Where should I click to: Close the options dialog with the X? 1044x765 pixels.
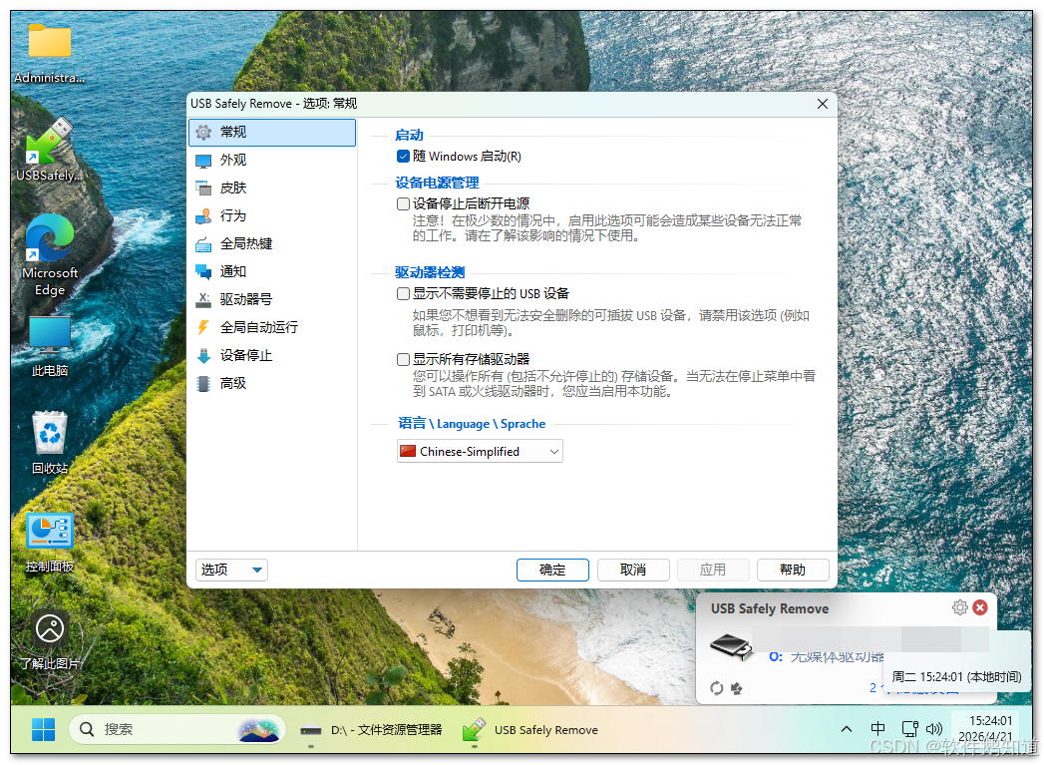coord(823,104)
